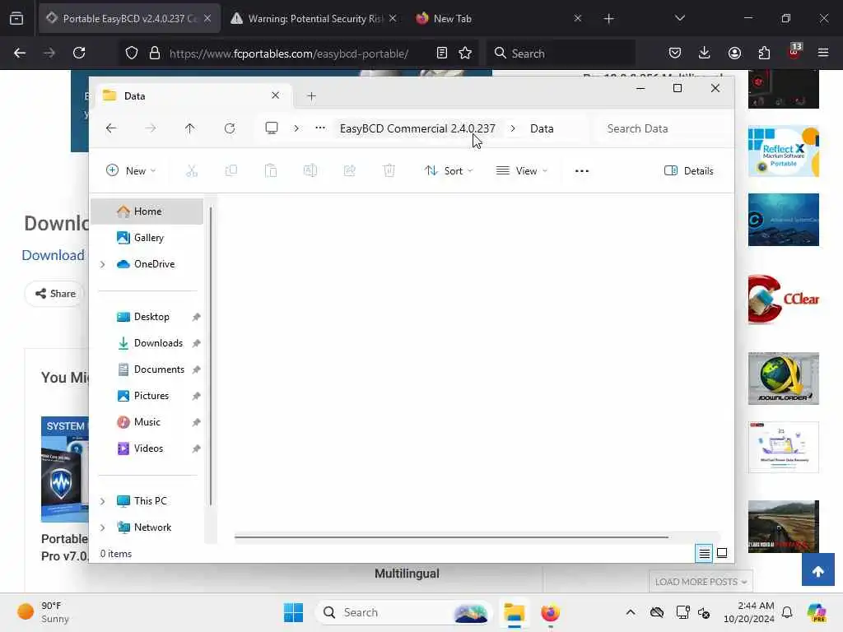Viewport: 843px width, 632px height.
Task: Click the Cut icon in Explorer toolbar
Action: coord(191,171)
